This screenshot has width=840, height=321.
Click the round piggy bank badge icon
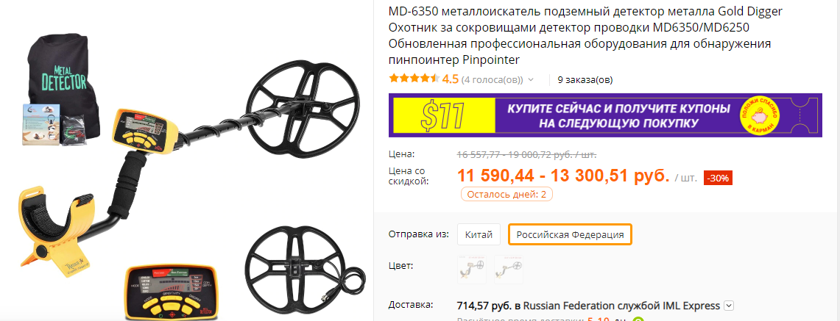point(766,115)
